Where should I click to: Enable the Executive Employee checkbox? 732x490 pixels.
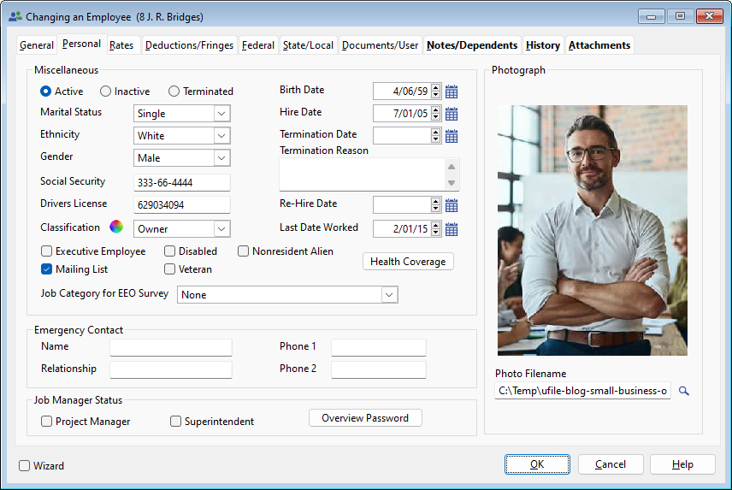pyautogui.click(x=47, y=251)
